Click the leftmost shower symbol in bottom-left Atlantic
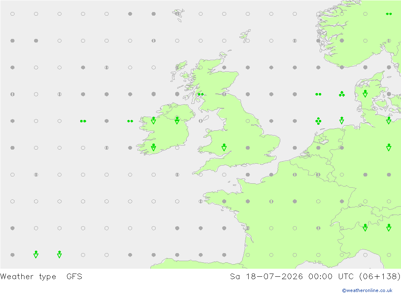 pos(36,254)
